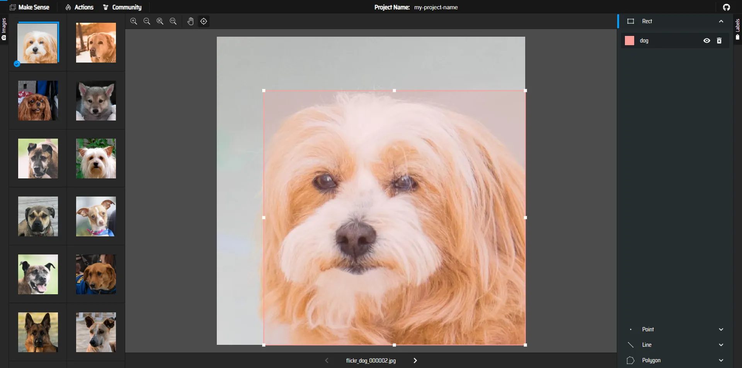Set zoom to max icon

173,21
